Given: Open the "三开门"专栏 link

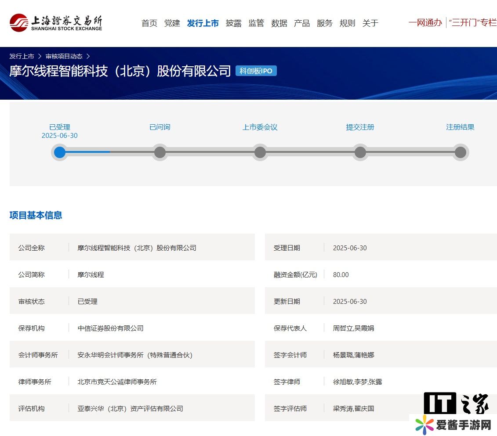Looking at the screenshot, I should 472,23.
